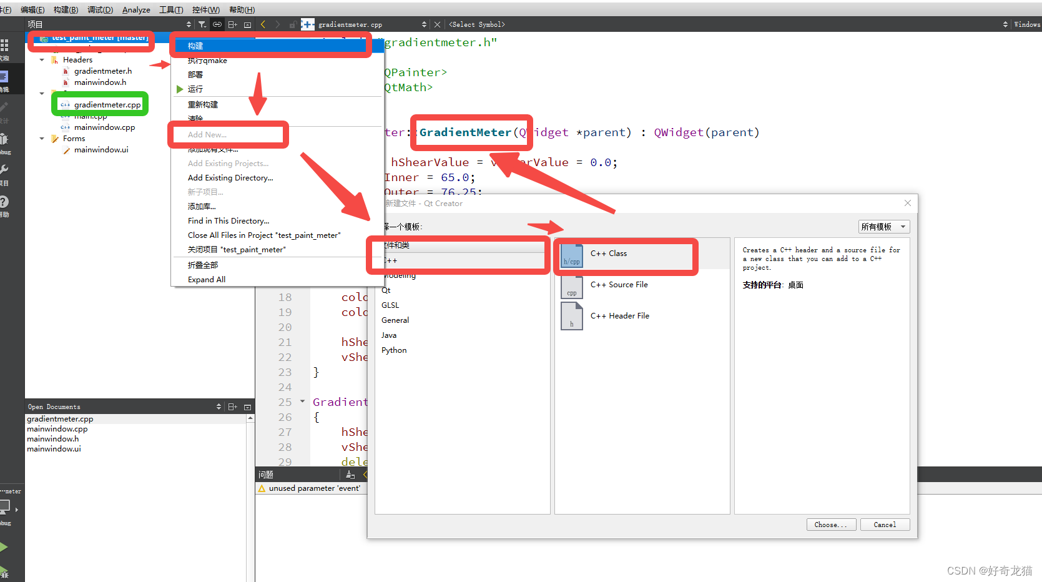Open the Tools (工具) menu

171,10
